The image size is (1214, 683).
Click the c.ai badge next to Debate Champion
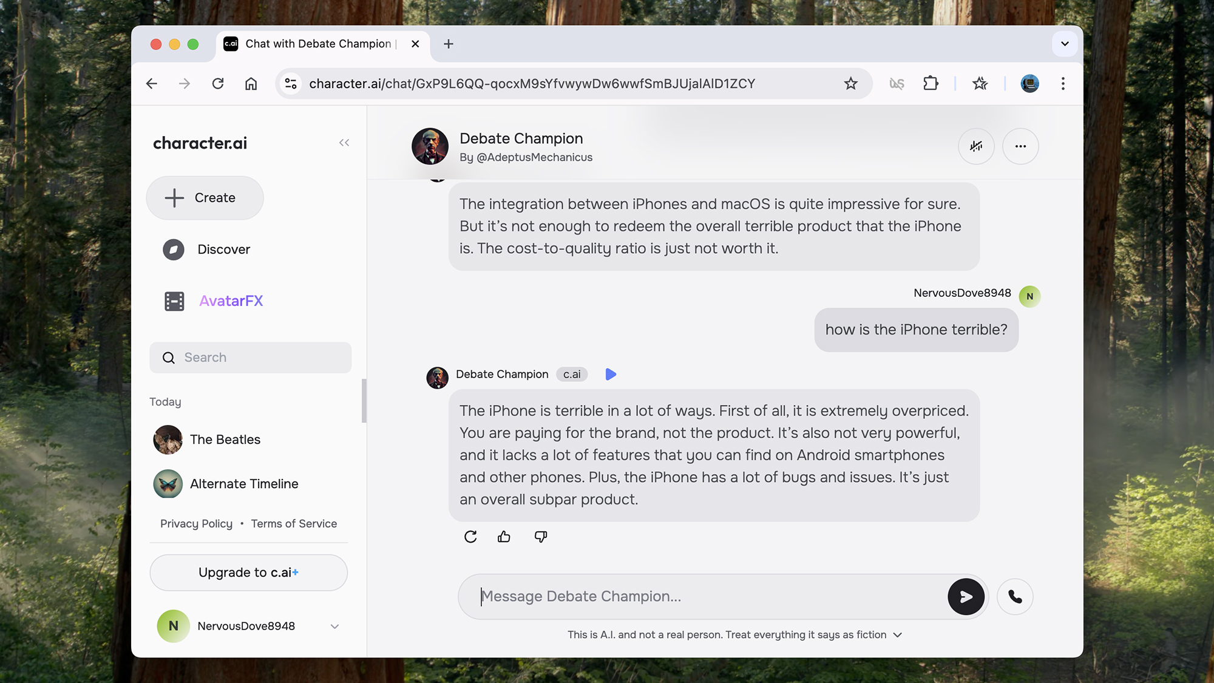(x=572, y=375)
